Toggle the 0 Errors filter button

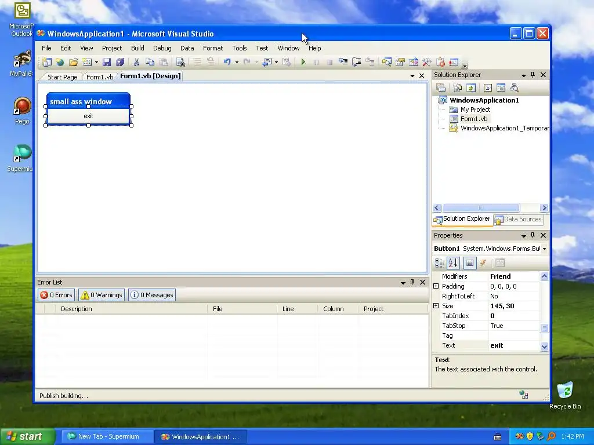coord(56,295)
